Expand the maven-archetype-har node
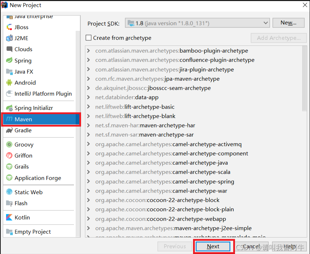Image resolution: width=310 pixels, height=254 pixels. (x=89, y=126)
